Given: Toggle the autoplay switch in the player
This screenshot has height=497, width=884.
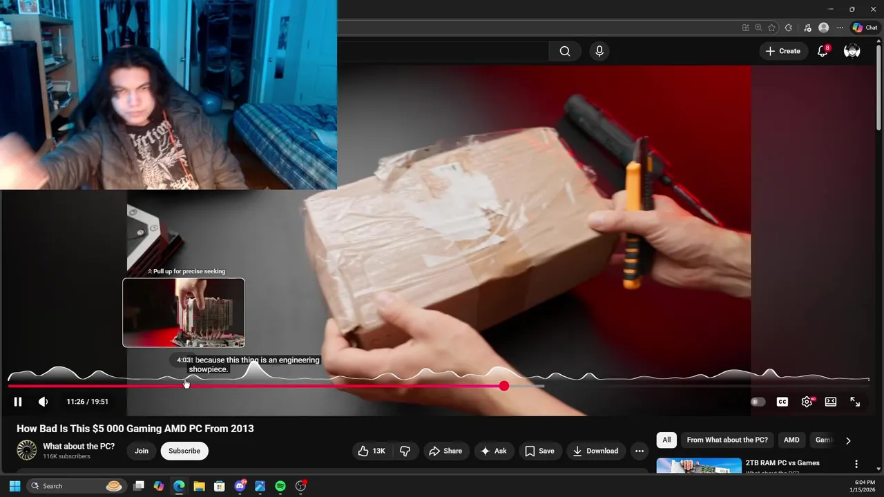Looking at the screenshot, I should (758, 402).
